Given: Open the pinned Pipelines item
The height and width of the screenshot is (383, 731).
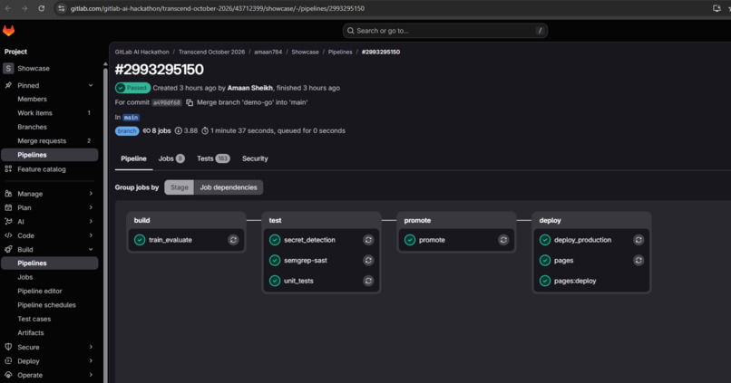Looking at the screenshot, I should (49, 155).
